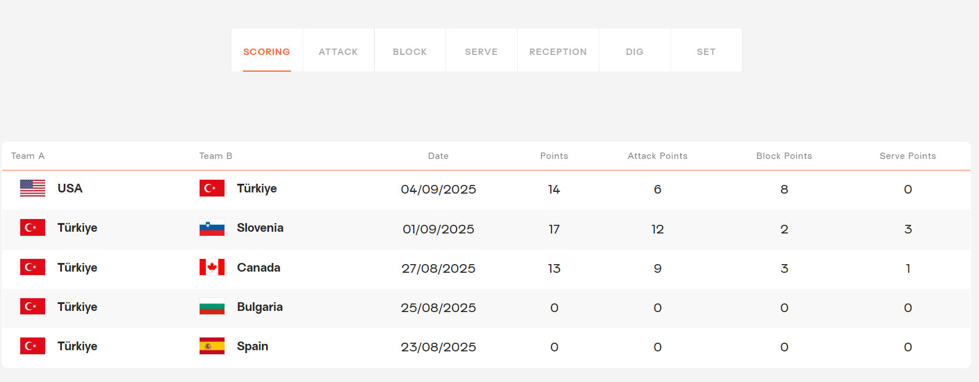The width and height of the screenshot is (979, 382).
Task: Select the 04/09/2025 match date
Action: 438,190
